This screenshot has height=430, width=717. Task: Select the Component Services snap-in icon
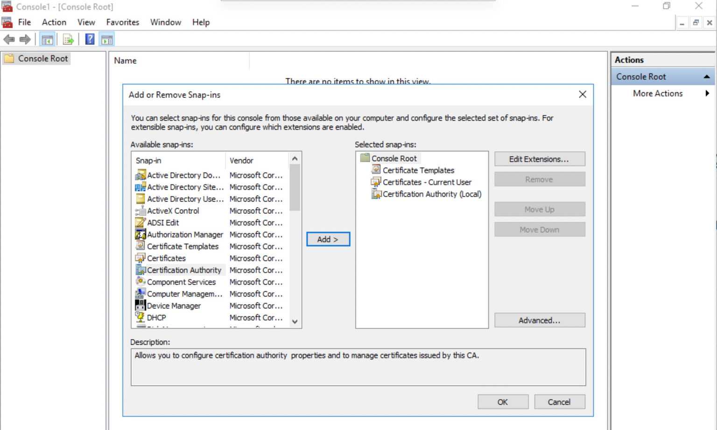[141, 281]
